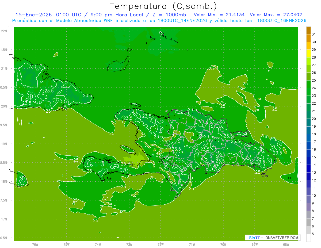This screenshot has width=321, height=248.
Task: Click legend value "24" on color bar
Action: 314,88
